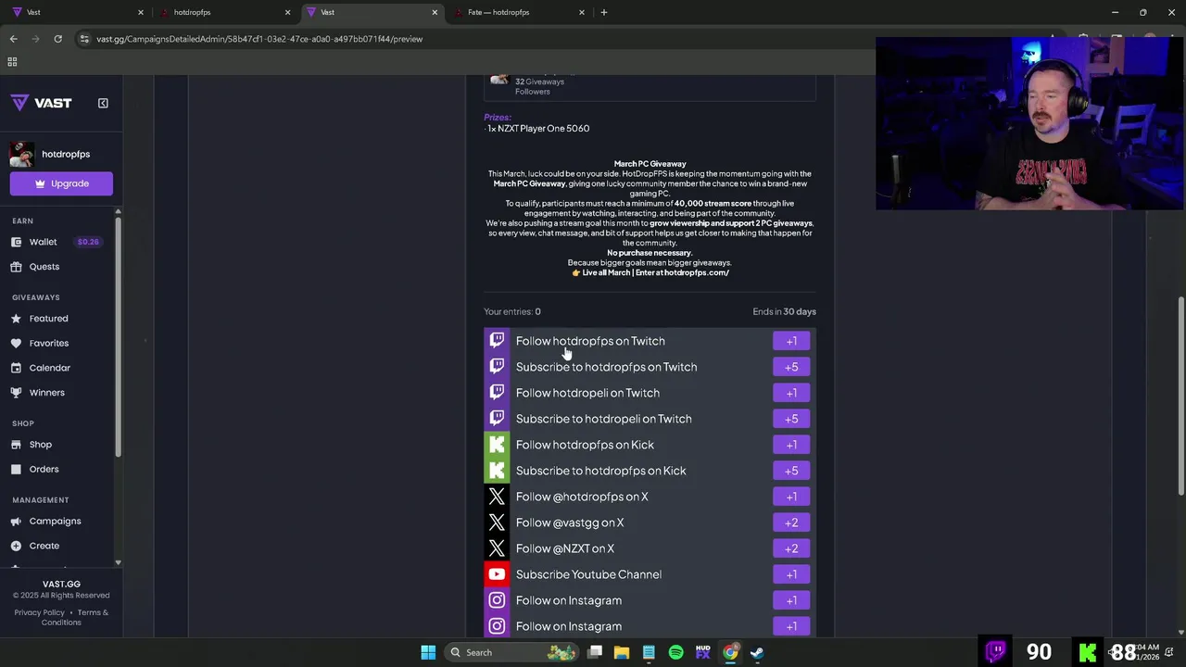Open the Windows Start menu
Screen dimensions: 1186x667
coord(428,652)
